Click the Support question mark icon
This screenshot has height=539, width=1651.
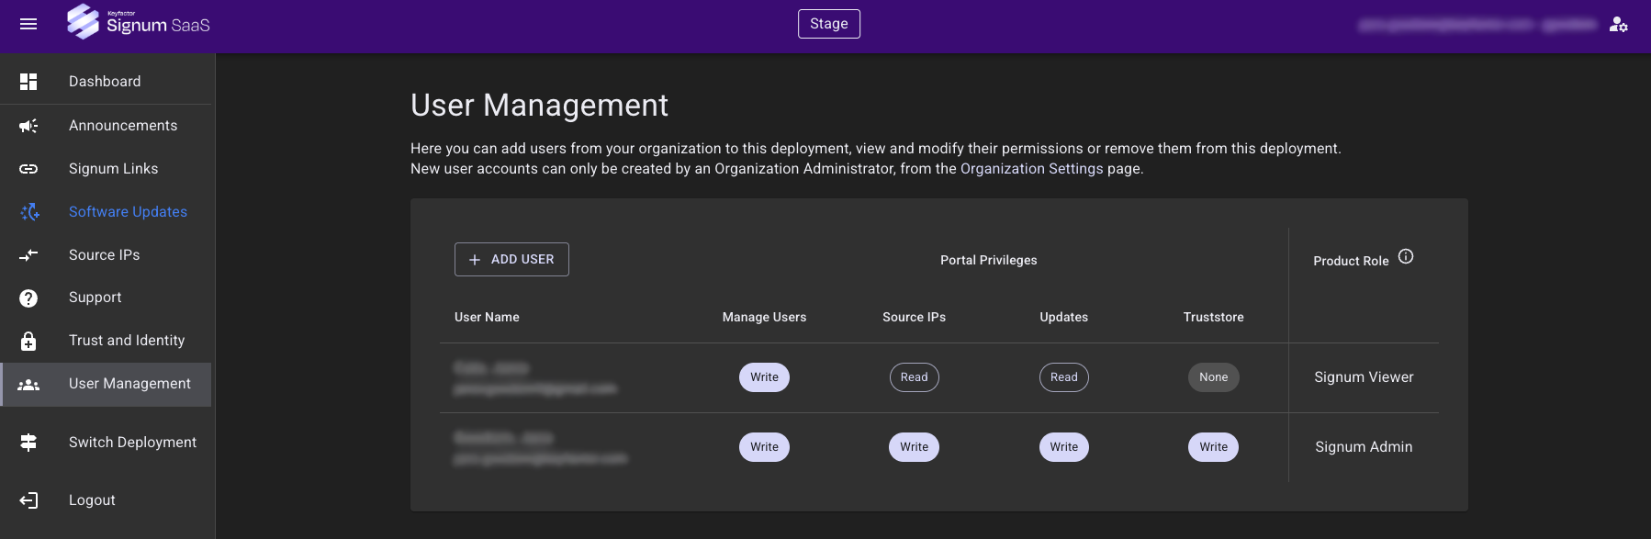coord(28,298)
